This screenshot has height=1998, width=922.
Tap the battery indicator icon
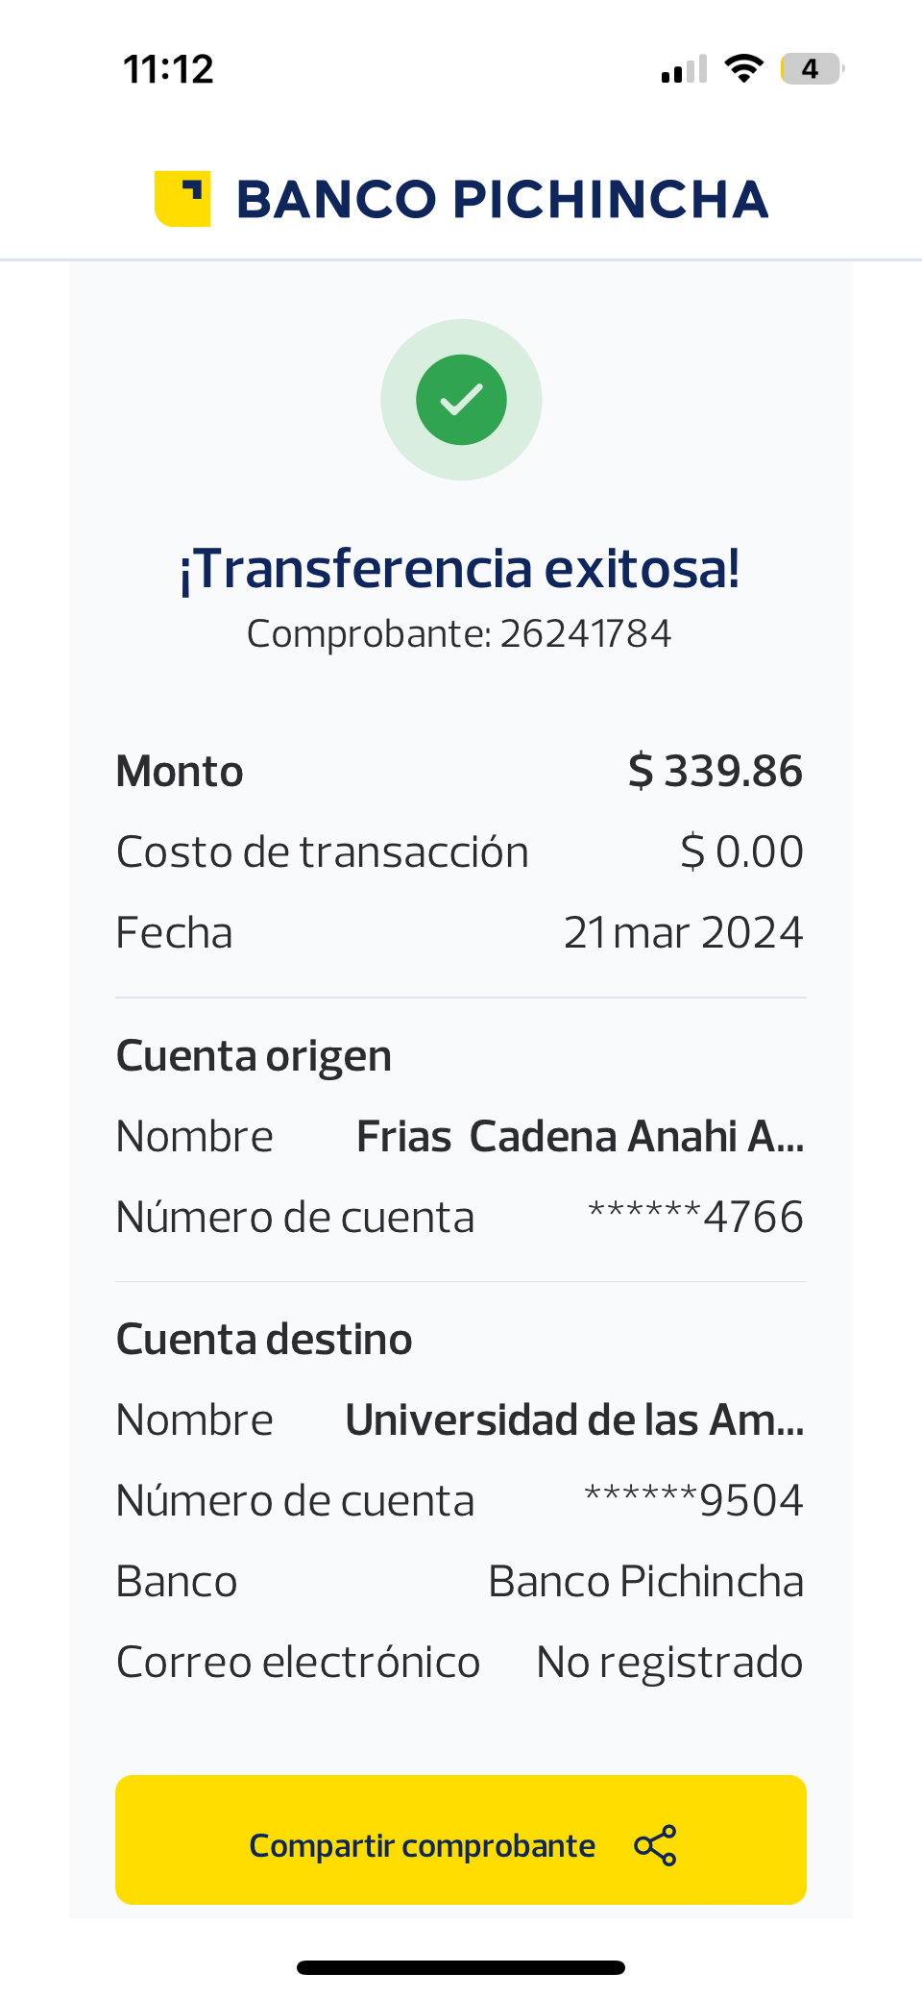[812, 68]
